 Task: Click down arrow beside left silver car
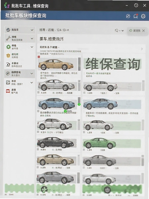tap(79, 81)
